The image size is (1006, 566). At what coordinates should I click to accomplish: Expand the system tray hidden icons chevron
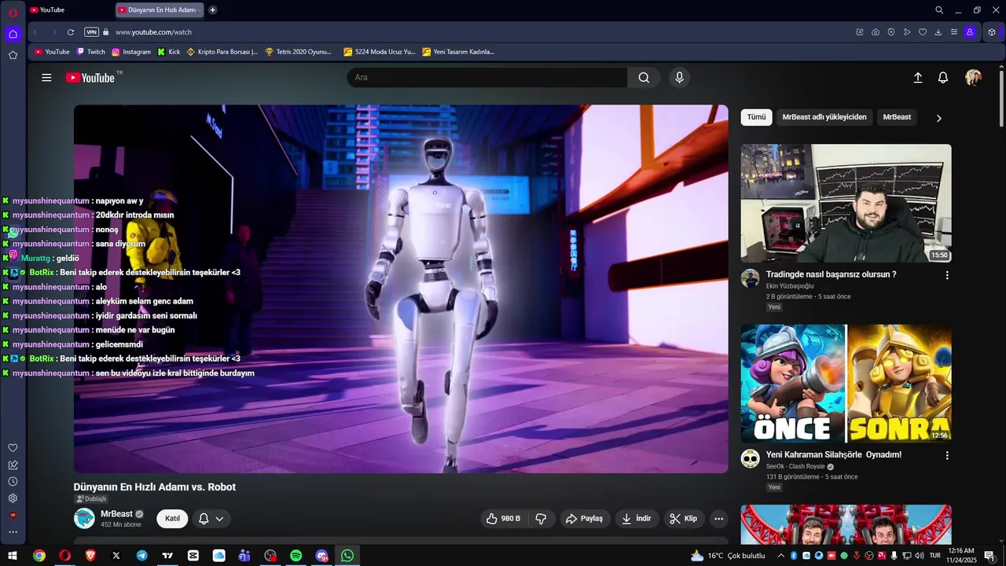tap(780, 556)
